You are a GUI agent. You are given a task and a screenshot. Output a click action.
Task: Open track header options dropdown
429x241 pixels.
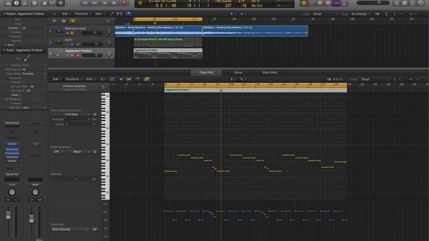click(x=109, y=21)
